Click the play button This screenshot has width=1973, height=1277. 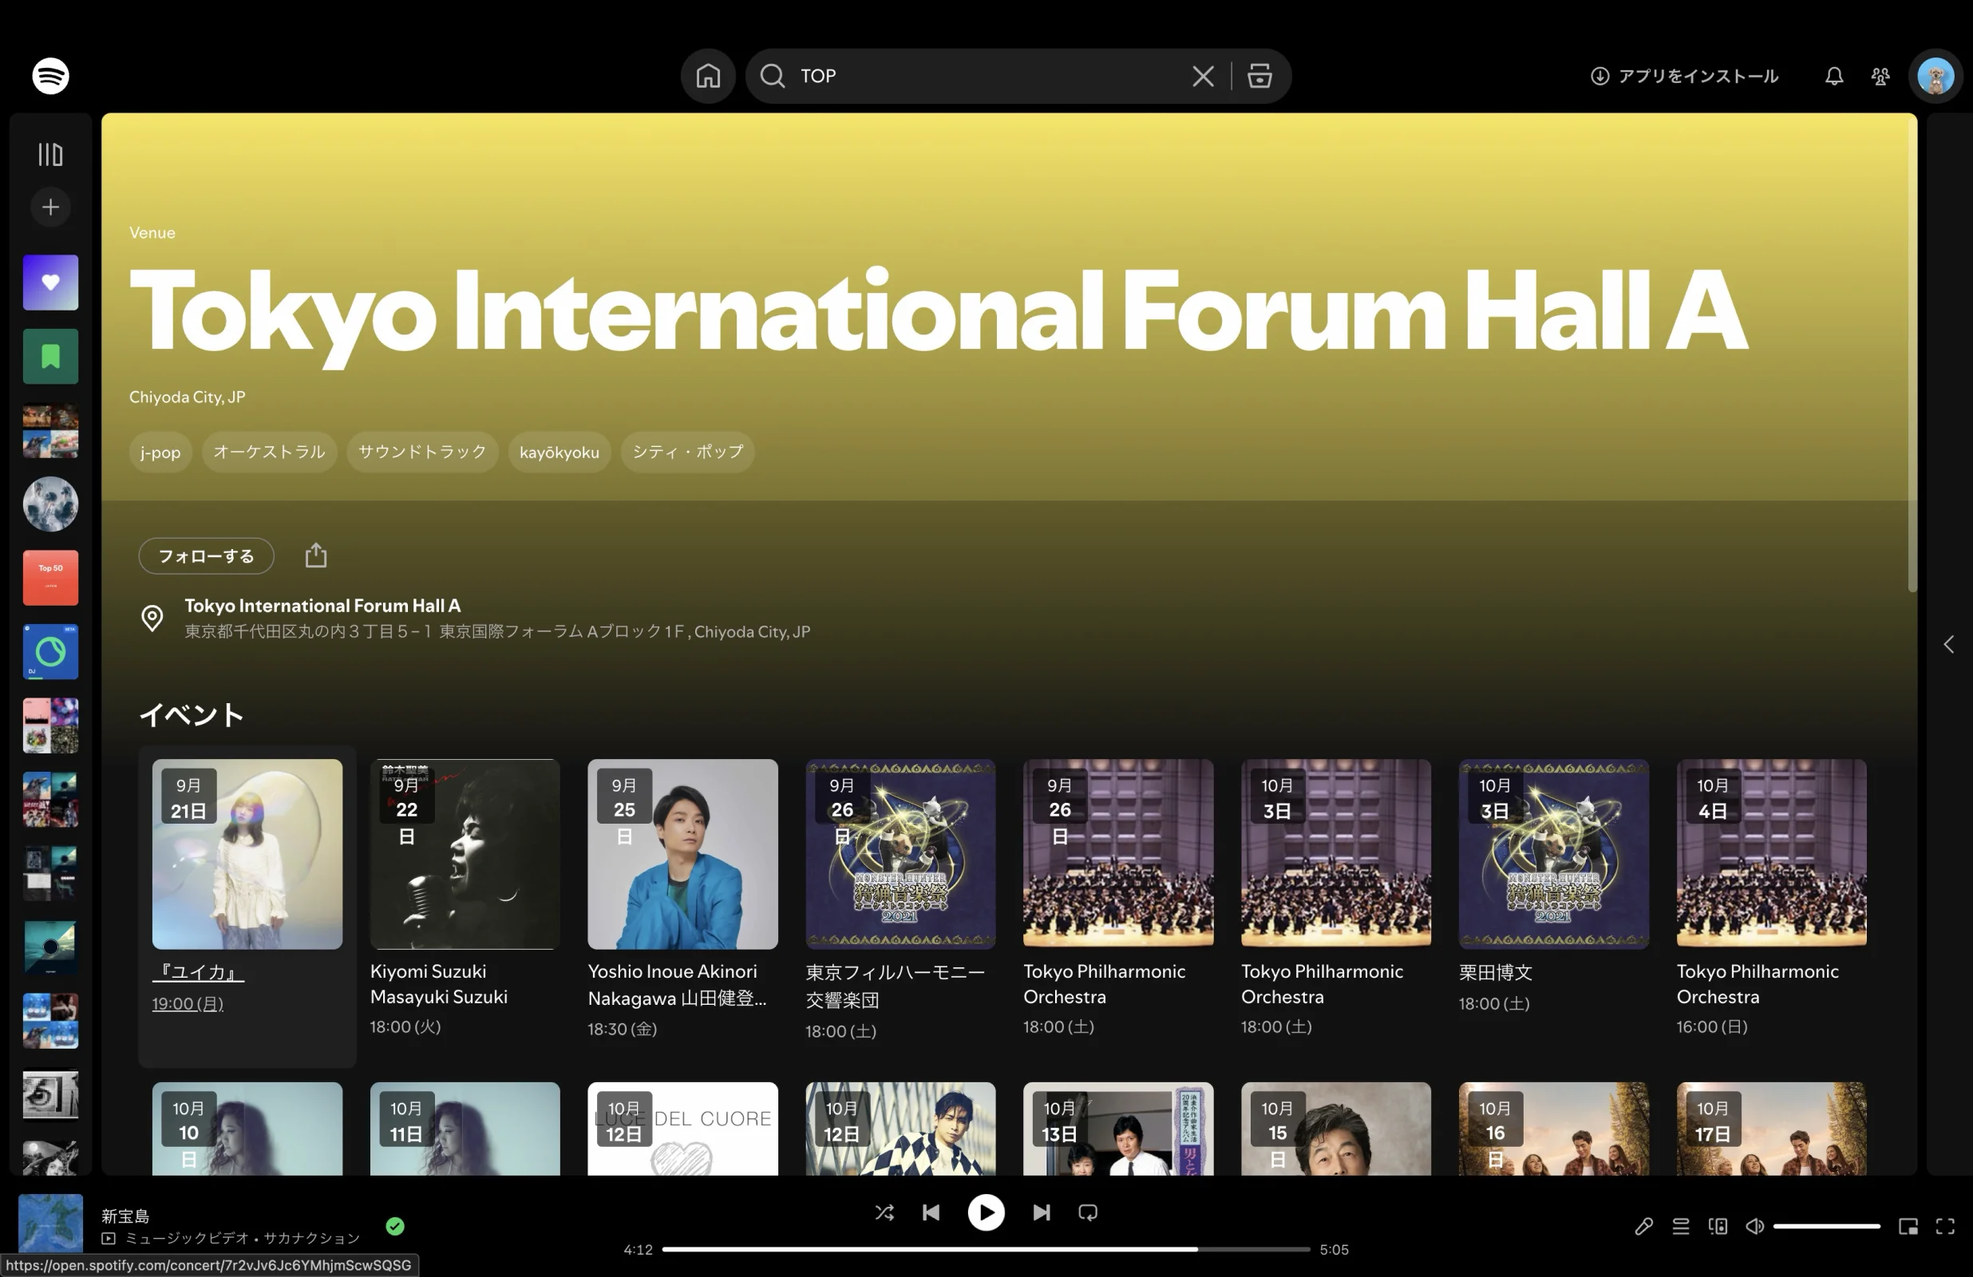pos(986,1213)
